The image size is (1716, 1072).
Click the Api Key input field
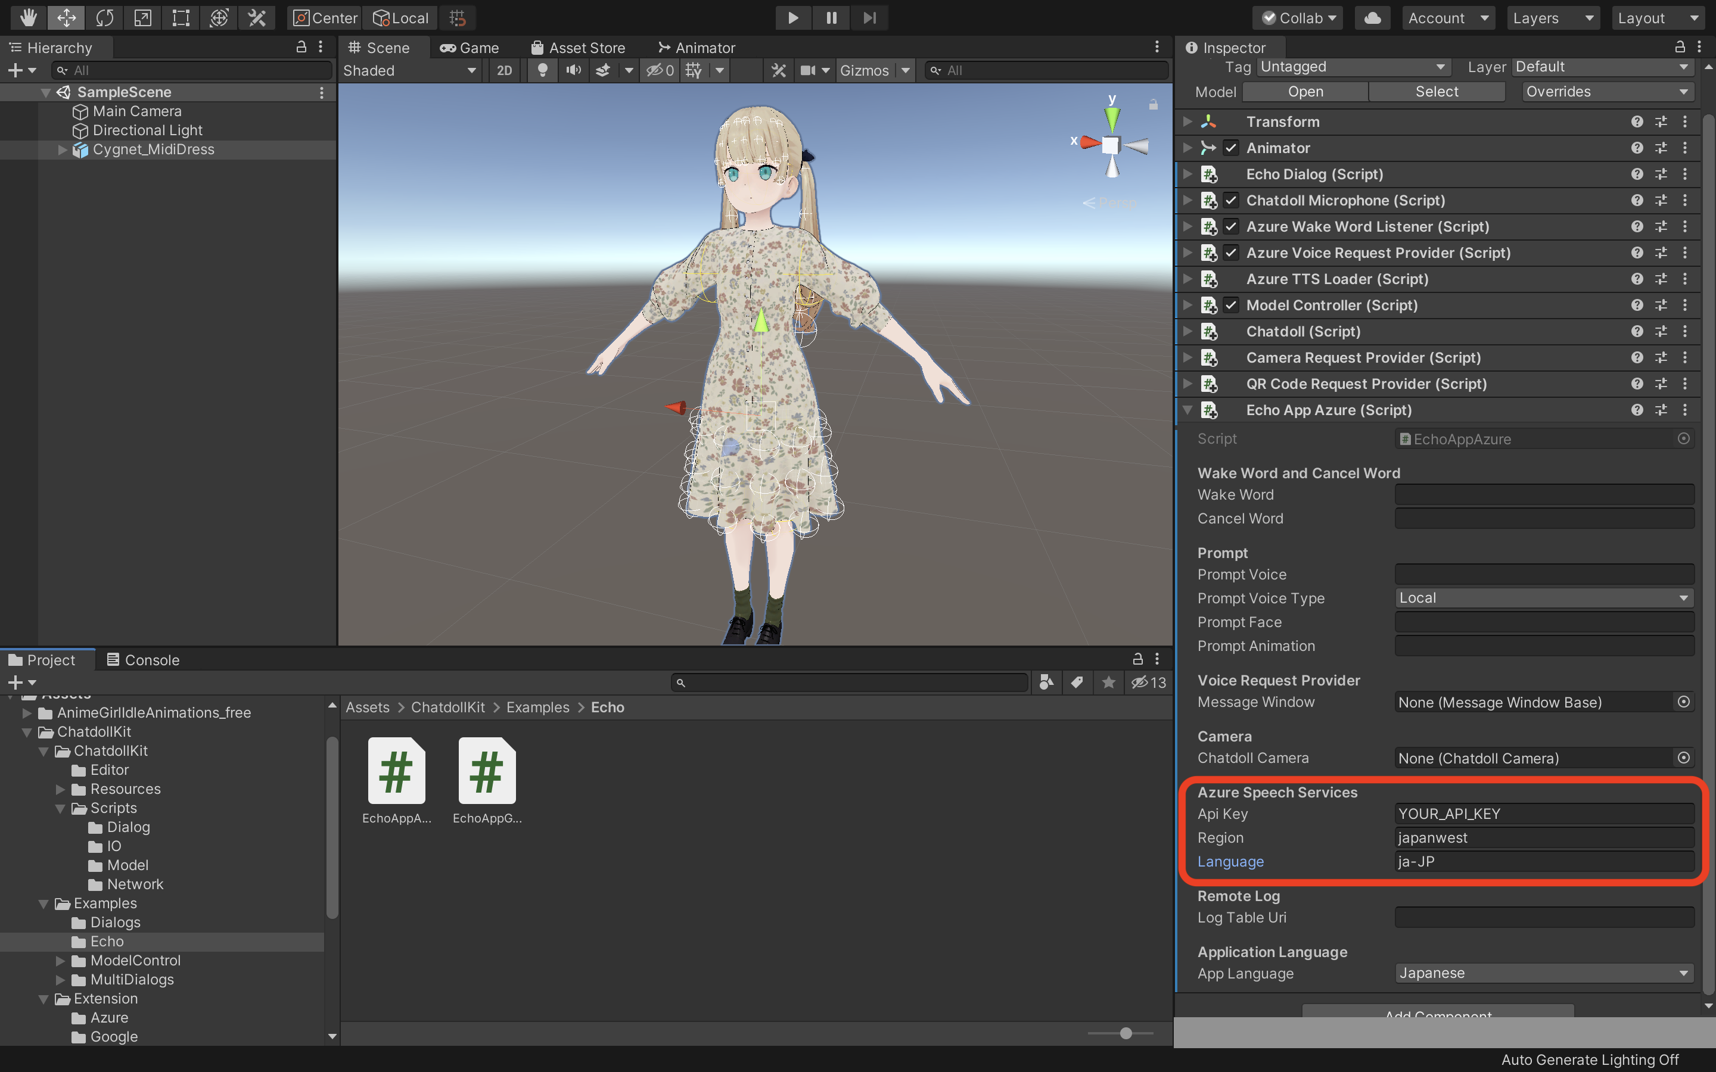tap(1544, 814)
